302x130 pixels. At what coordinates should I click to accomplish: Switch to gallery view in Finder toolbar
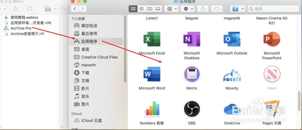click(158, 9)
